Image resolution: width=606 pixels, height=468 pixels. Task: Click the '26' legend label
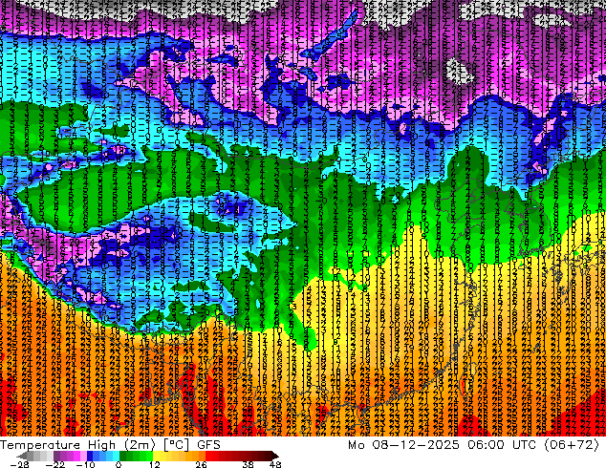click(x=201, y=464)
